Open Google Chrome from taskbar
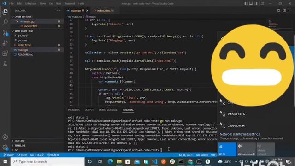Screen dimensions: 295x166 [x=190, y=161]
